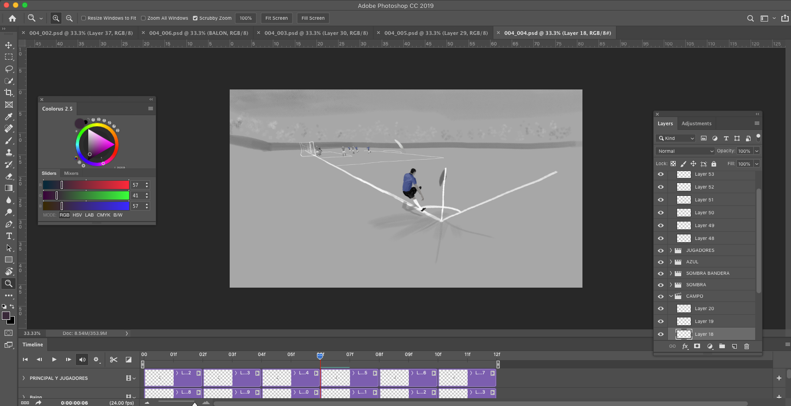Choose the Zoom Out mode icon
The height and width of the screenshot is (406, 791).
point(69,18)
